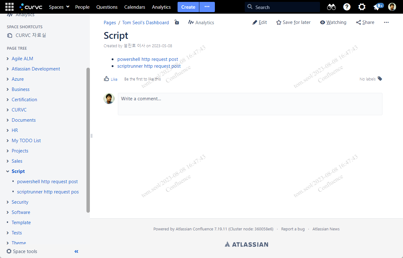Open Calendars in top navigation
Image resolution: width=403 pixels, height=258 pixels.
[x=135, y=7]
